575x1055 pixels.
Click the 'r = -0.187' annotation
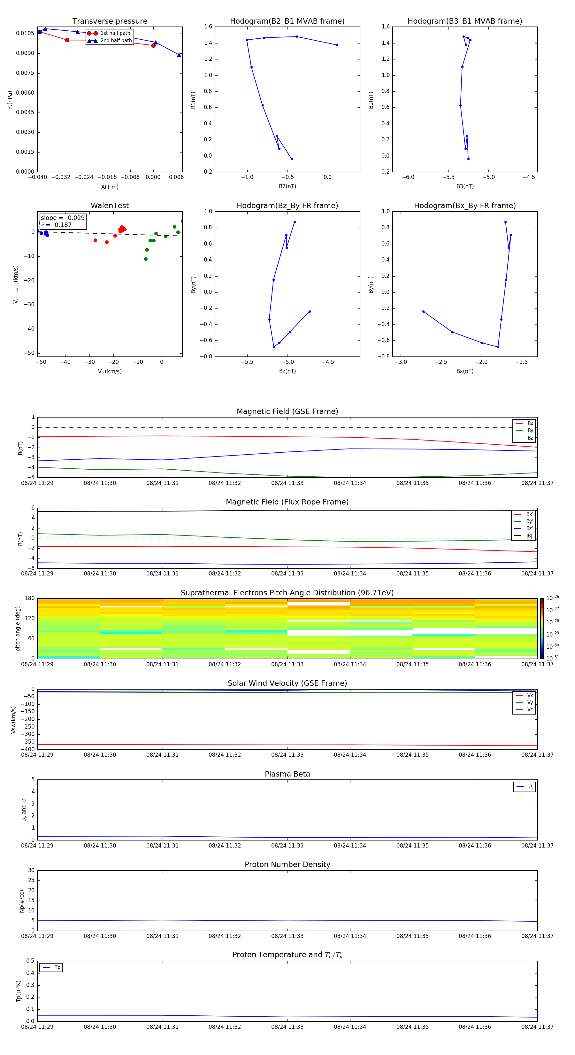pyautogui.click(x=57, y=225)
